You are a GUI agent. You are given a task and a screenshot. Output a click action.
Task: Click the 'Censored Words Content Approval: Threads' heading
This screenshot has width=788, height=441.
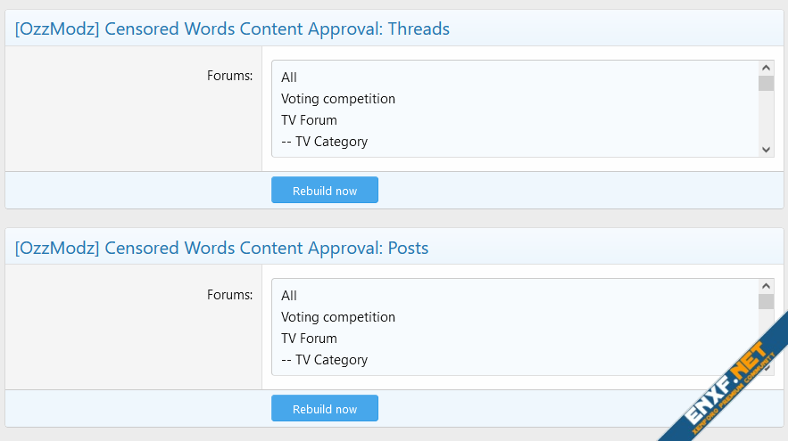tap(232, 29)
